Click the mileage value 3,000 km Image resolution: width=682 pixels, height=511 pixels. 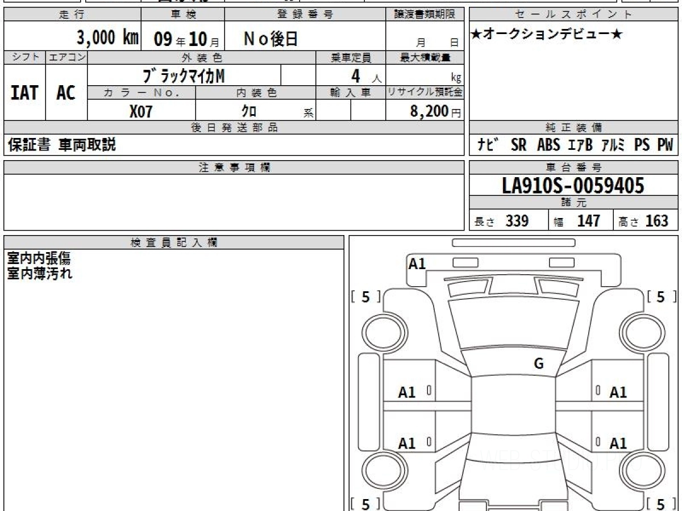pyautogui.click(x=108, y=38)
